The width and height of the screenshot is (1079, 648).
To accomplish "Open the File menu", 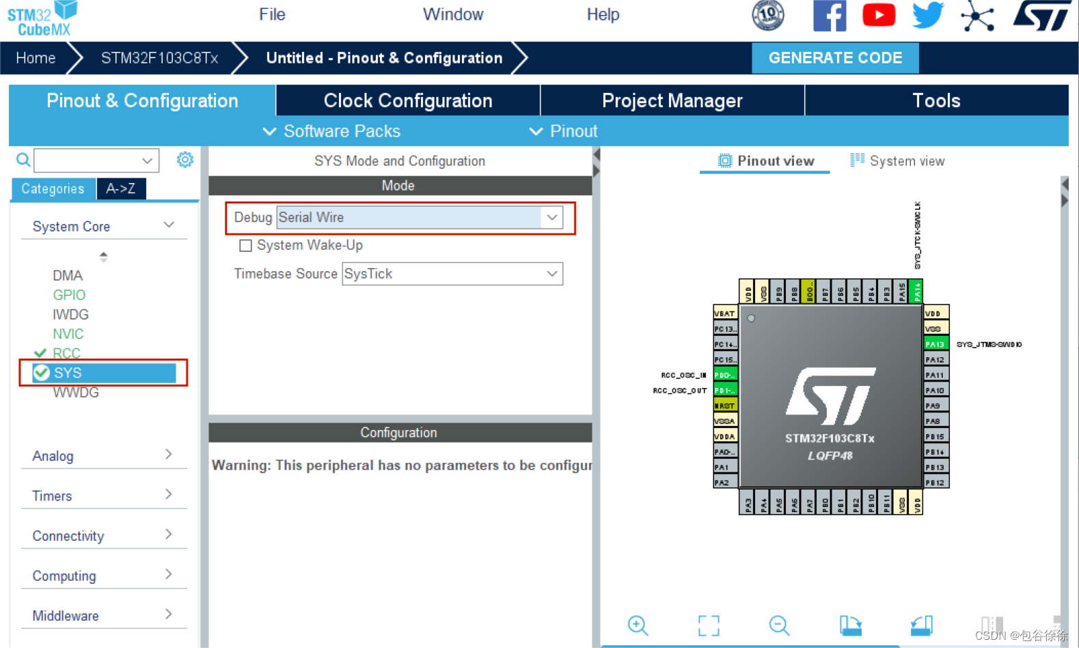I will [272, 14].
